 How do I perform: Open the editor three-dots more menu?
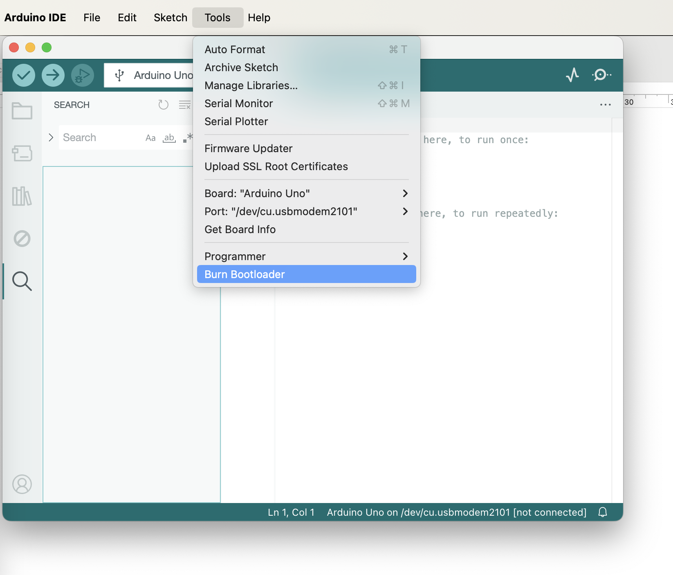coord(606,105)
